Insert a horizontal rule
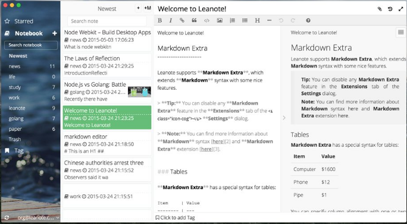Viewport: 407px width, 224px height. pos(269,20)
